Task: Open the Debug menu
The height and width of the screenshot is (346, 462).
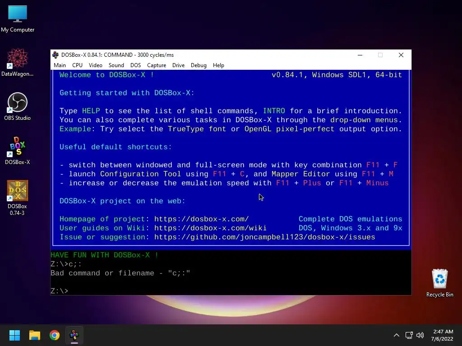Action: pos(199,65)
